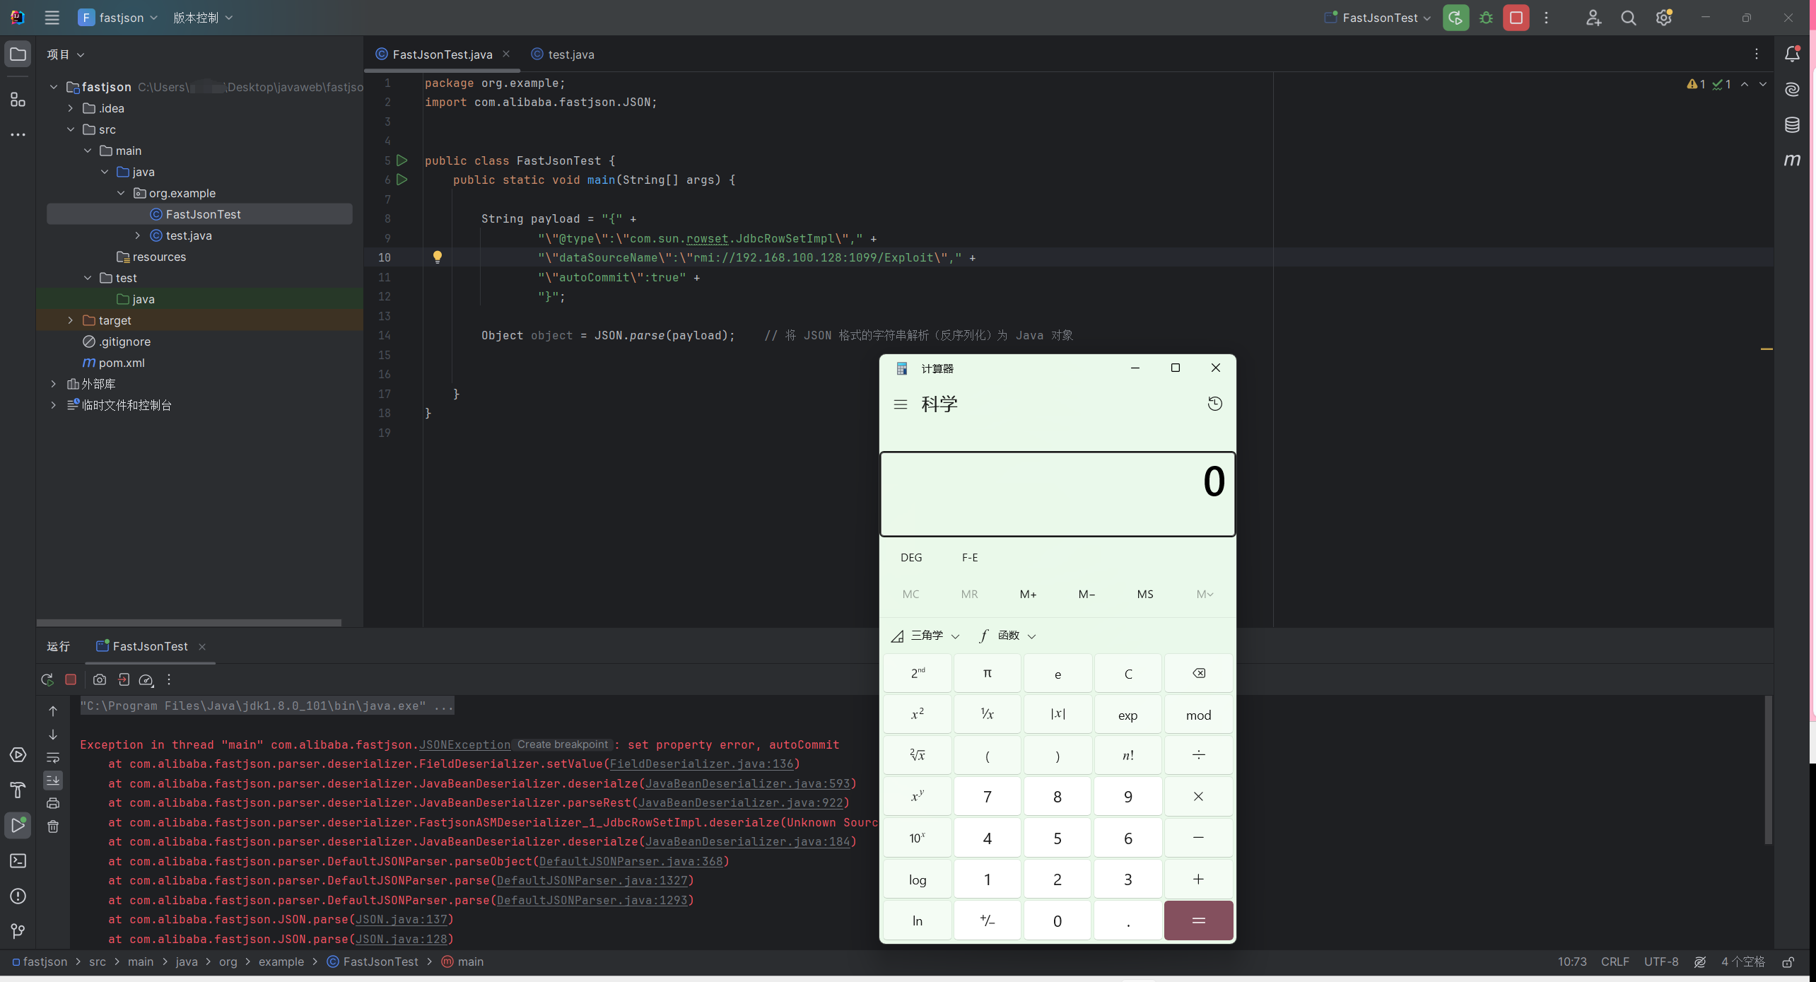Select pom.xml in project tree

122,363
